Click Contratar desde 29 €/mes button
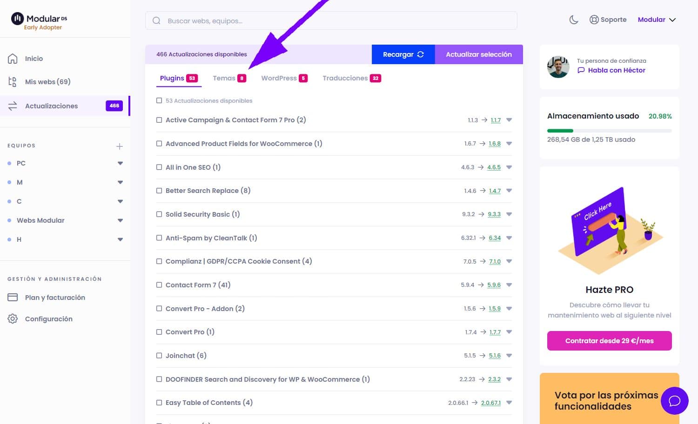The image size is (698, 424). point(610,341)
